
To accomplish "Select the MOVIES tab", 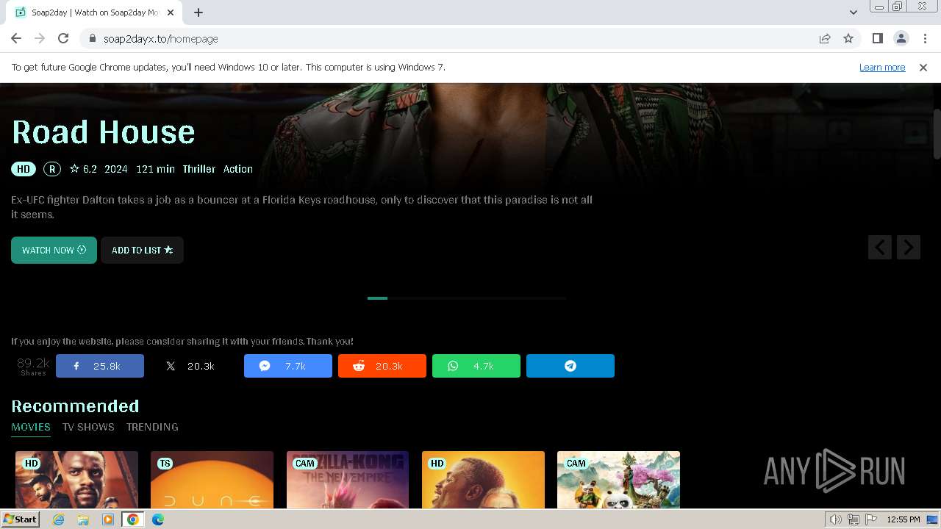I will [x=31, y=427].
